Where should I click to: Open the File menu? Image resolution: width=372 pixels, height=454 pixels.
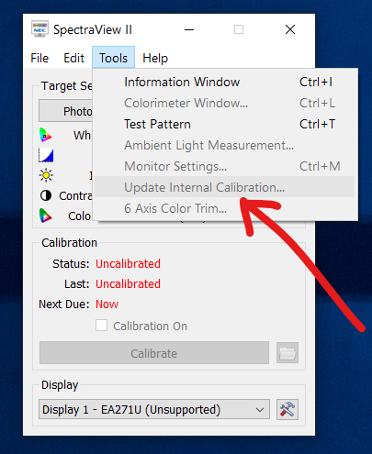tap(39, 58)
